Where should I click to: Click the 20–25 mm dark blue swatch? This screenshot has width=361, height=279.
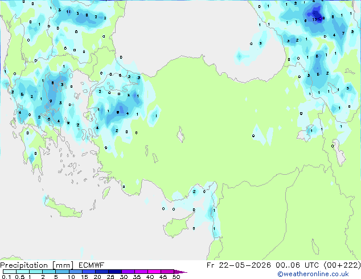pyautogui.click(x=102, y=272)
